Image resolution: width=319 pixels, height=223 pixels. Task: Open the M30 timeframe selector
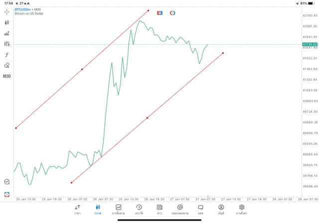[x=7, y=76]
